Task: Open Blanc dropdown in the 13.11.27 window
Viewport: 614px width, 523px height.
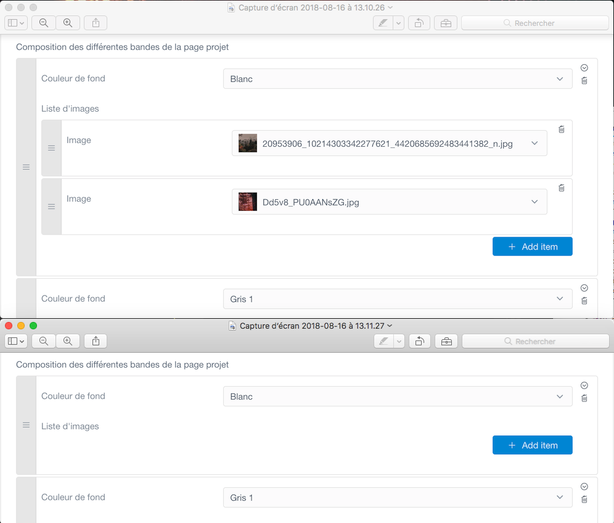Action: point(398,397)
